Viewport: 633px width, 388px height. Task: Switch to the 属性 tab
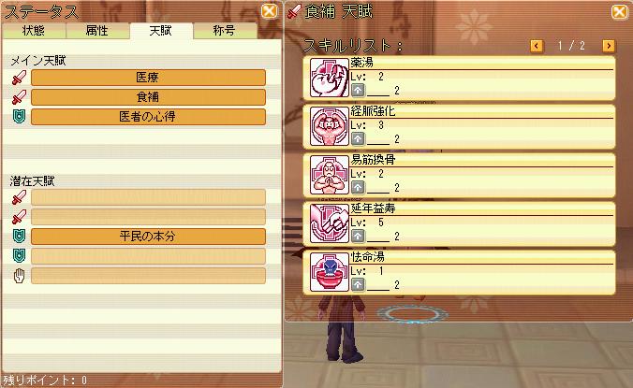click(97, 31)
